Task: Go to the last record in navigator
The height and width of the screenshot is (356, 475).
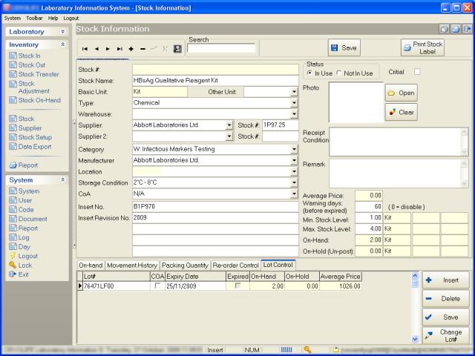Action: [x=119, y=48]
